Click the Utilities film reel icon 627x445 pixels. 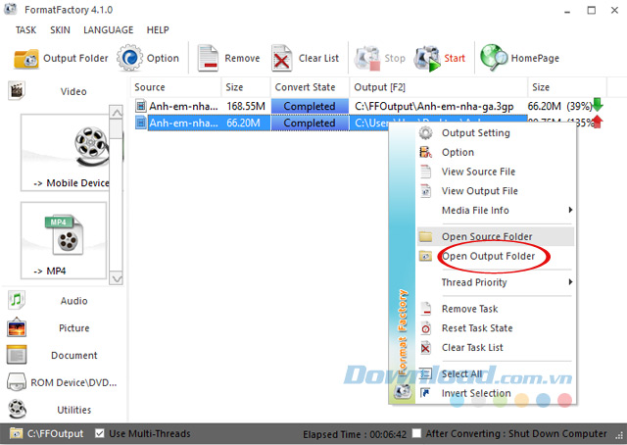(x=17, y=409)
